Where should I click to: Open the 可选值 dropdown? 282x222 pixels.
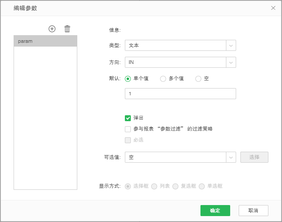(x=180, y=157)
